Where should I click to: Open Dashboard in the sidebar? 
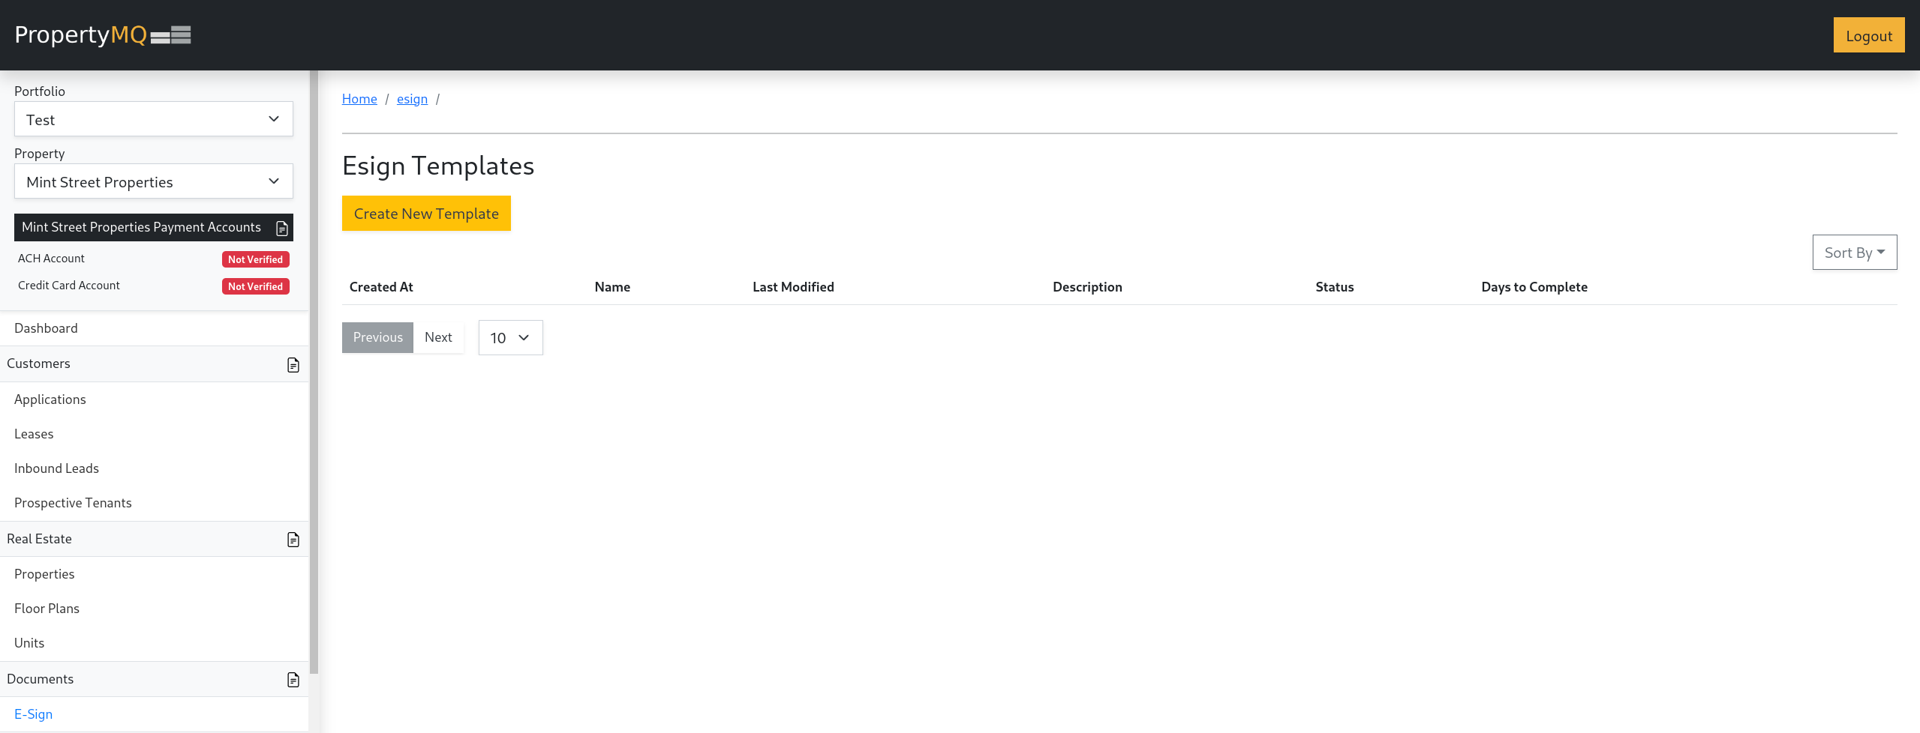click(46, 328)
